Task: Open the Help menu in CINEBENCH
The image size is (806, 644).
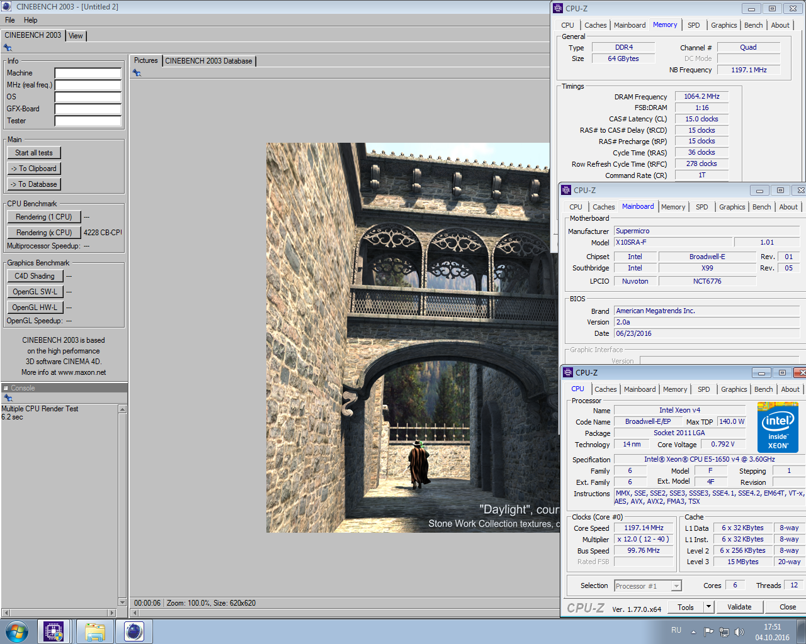Action: 30,20
